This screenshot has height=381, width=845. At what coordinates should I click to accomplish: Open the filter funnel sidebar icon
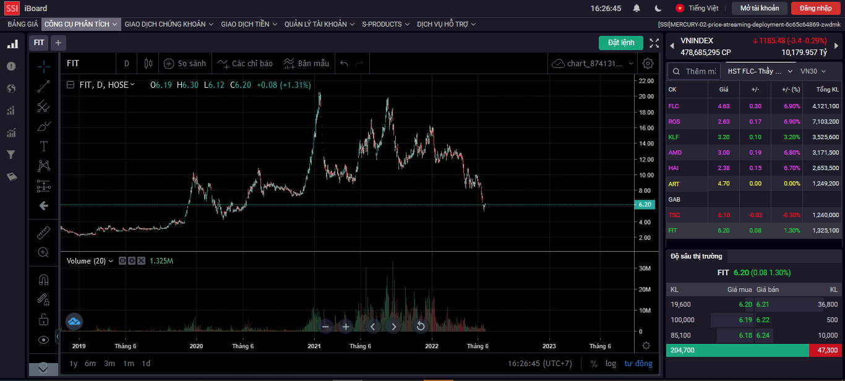(11, 155)
